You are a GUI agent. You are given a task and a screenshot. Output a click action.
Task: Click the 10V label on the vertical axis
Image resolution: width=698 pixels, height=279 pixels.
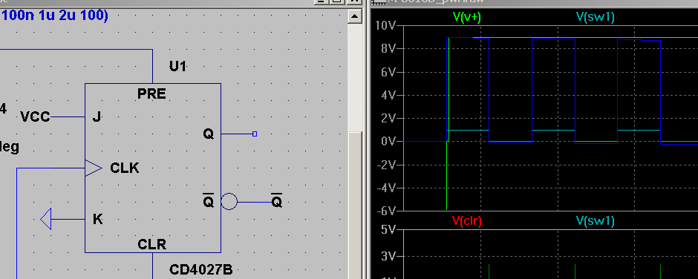click(x=385, y=25)
